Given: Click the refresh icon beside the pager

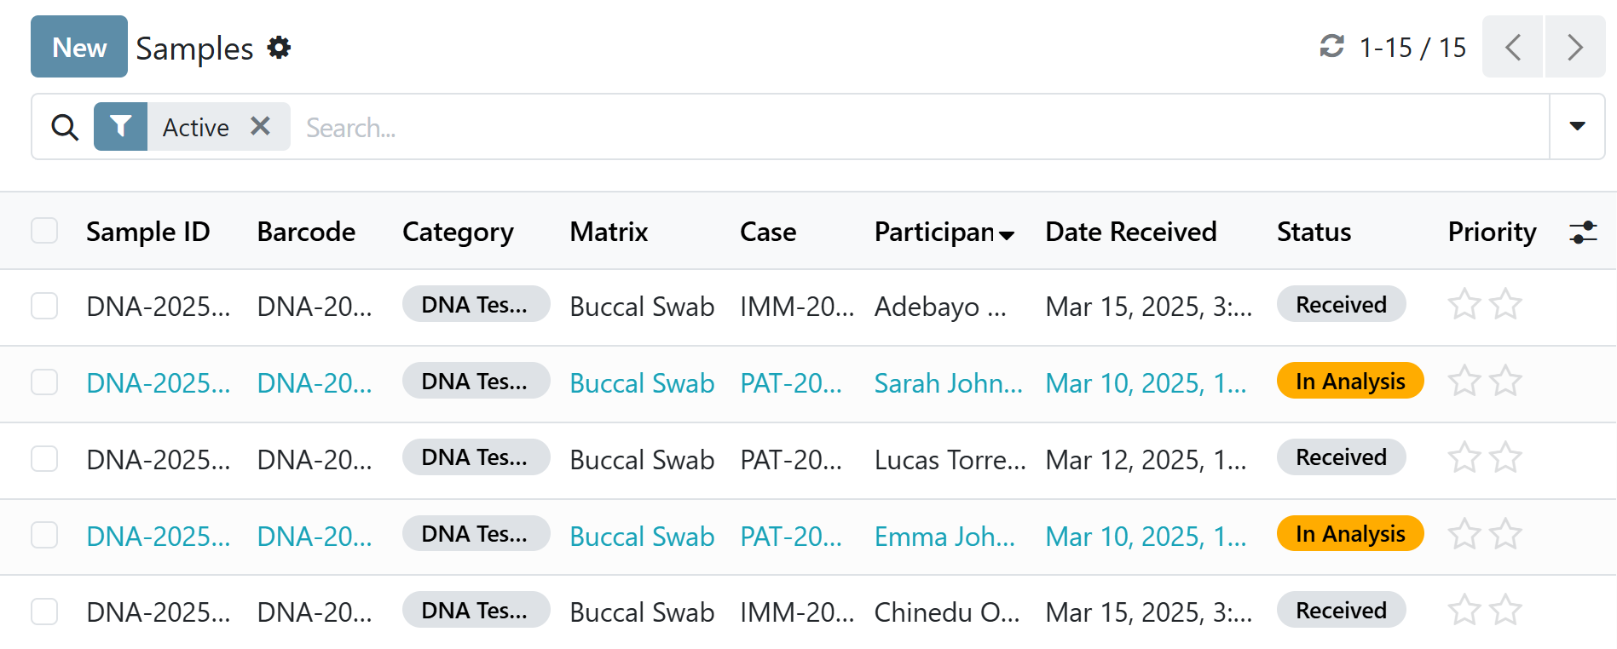Looking at the screenshot, I should [x=1331, y=46].
